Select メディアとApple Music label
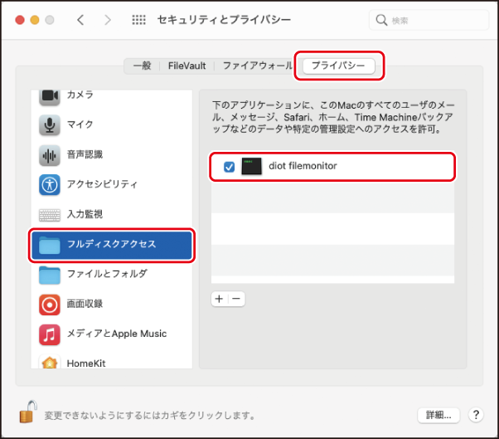The image size is (499, 439). pyautogui.click(x=117, y=334)
